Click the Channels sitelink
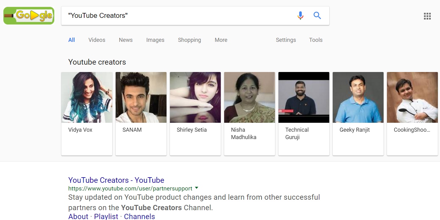This screenshot has height=220, width=440. [x=139, y=216]
